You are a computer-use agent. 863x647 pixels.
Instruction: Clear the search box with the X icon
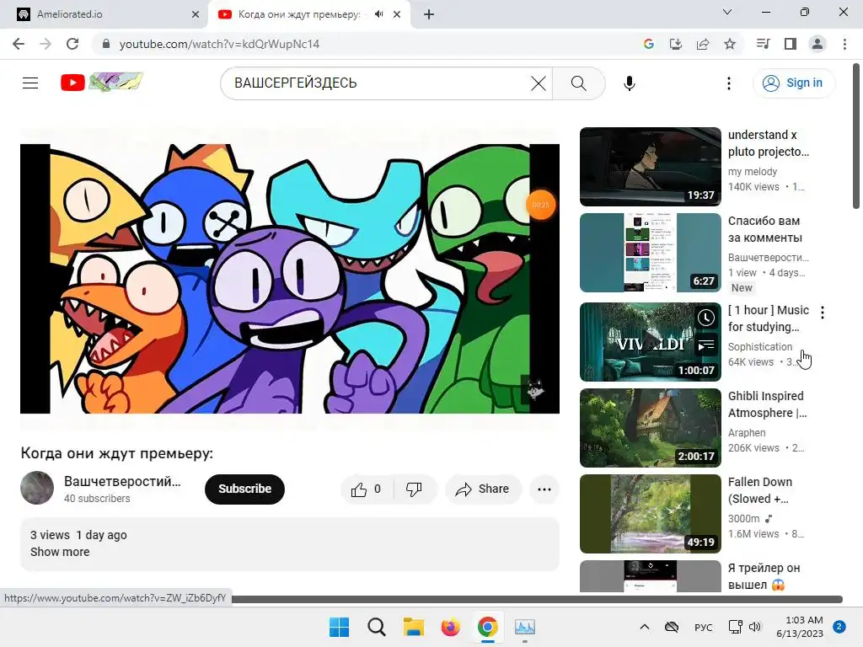(539, 83)
